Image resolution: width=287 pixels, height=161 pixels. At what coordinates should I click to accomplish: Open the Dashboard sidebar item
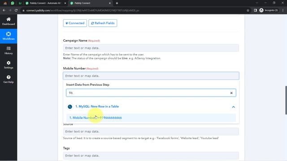pos(9,21)
